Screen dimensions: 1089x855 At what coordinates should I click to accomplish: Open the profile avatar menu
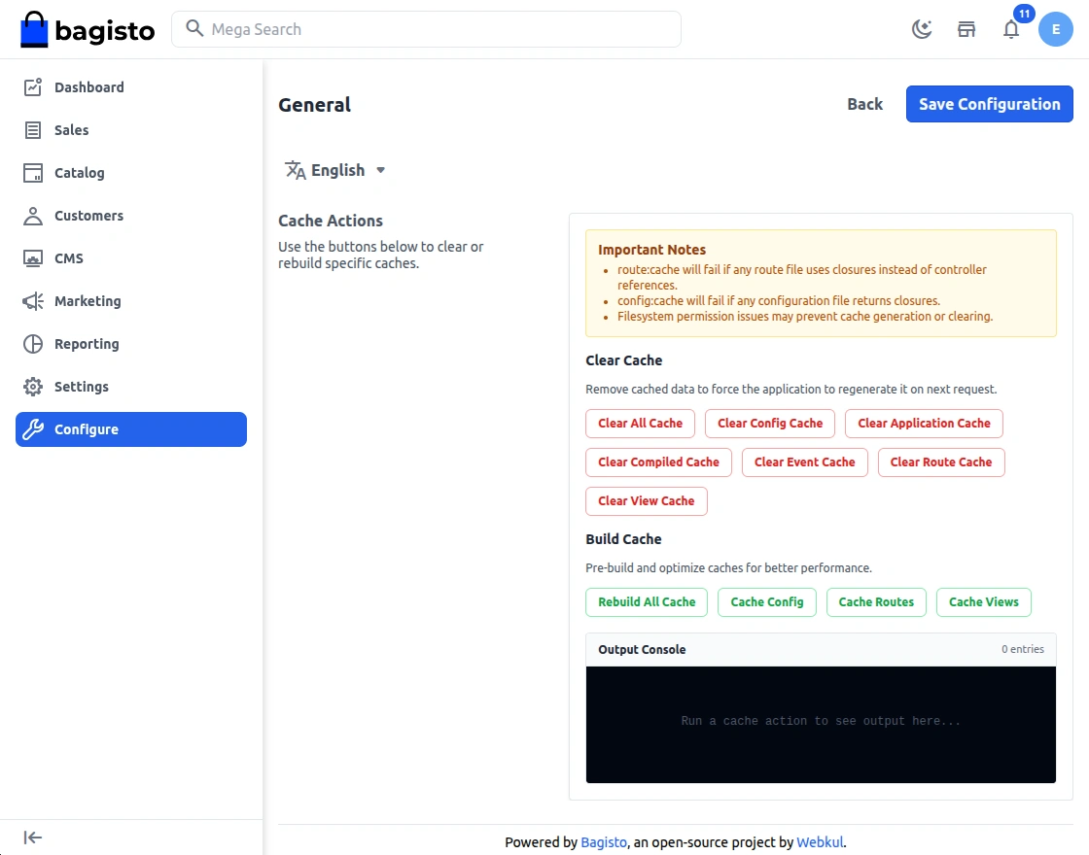pyautogui.click(x=1056, y=29)
